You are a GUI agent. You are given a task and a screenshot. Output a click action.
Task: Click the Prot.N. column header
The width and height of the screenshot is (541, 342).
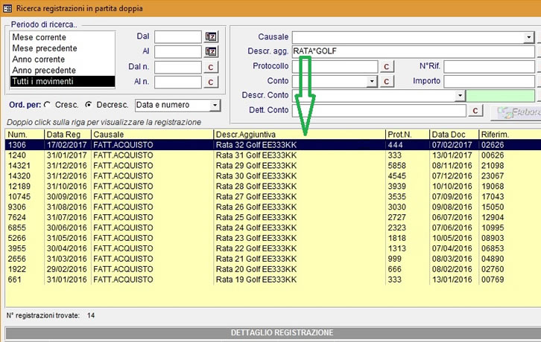point(408,135)
